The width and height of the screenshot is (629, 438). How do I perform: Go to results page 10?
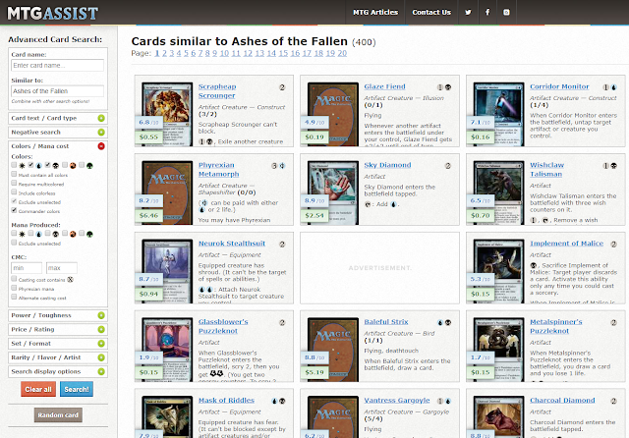pyautogui.click(x=224, y=53)
